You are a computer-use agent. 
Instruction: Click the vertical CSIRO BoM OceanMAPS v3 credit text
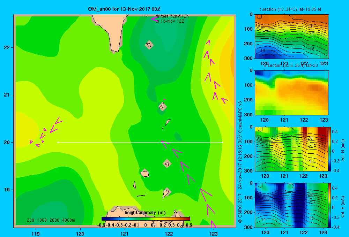[x=240, y=162]
